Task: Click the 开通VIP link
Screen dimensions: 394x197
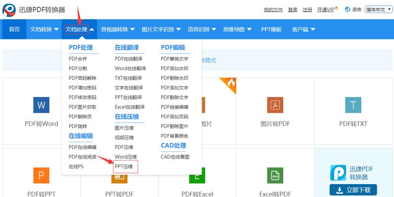Action: point(326,10)
